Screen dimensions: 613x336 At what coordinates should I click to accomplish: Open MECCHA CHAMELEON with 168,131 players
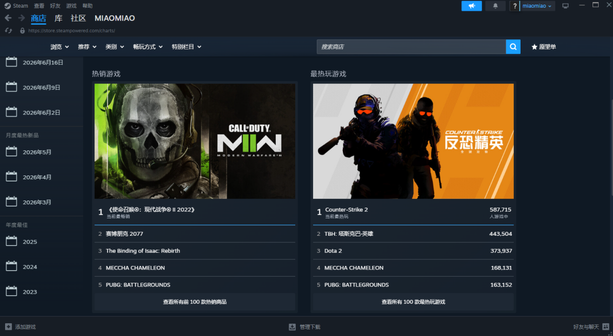pyautogui.click(x=413, y=267)
